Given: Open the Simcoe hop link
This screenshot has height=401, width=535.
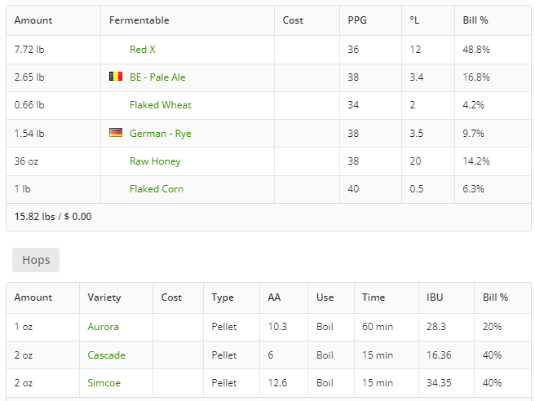Looking at the screenshot, I should pos(104,383).
